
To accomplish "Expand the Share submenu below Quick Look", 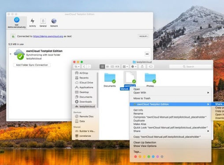I will coord(171,131).
